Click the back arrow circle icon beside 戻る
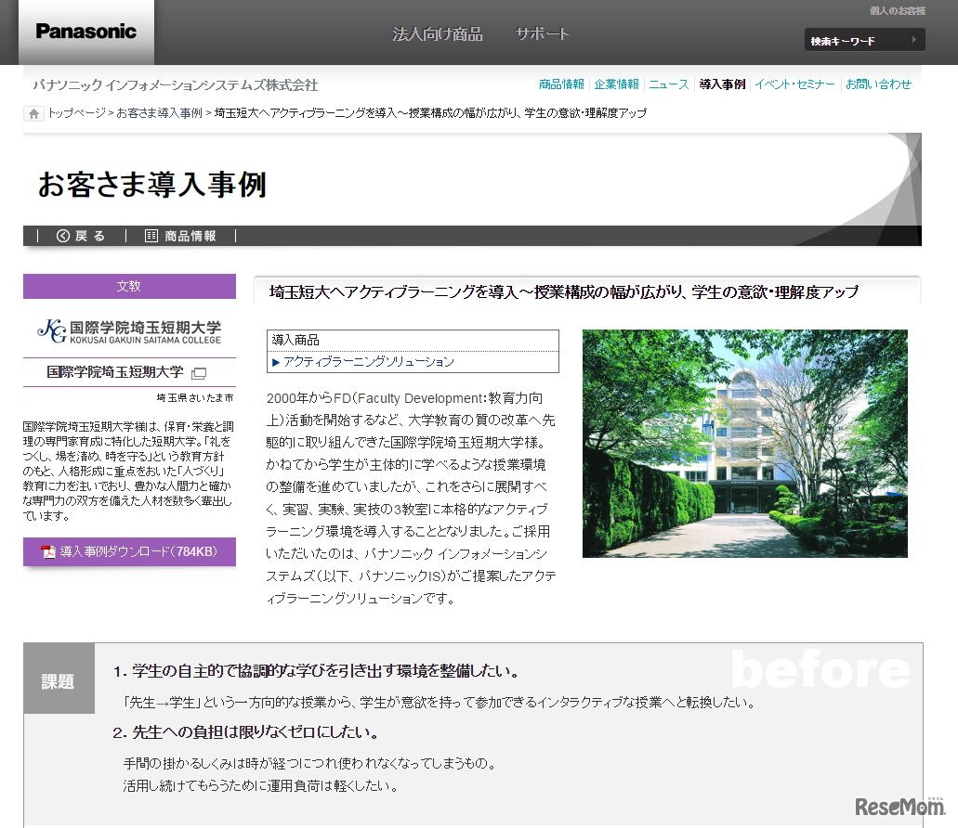 pos(62,235)
